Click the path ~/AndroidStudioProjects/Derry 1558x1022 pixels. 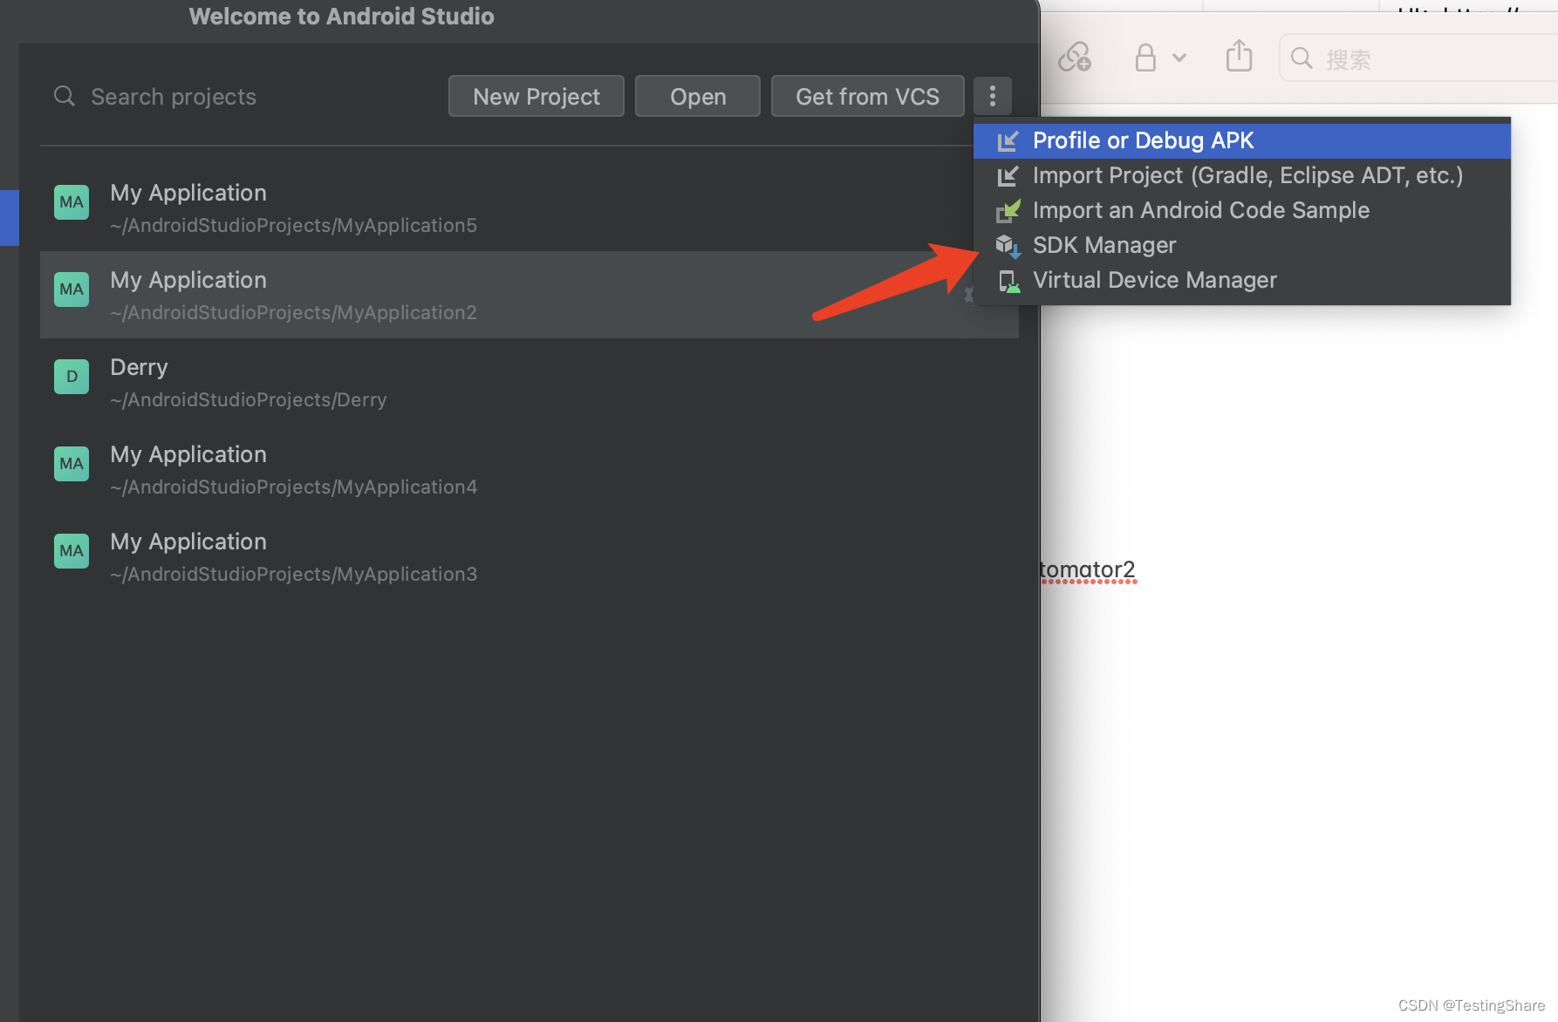249,400
